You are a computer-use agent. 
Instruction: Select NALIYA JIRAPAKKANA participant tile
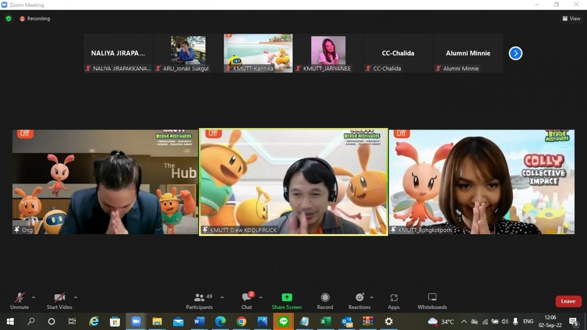(118, 53)
